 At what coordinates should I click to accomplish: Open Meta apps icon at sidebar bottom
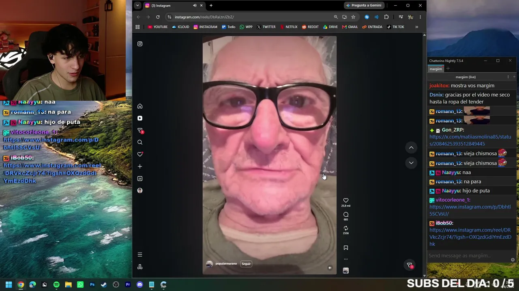pos(140,267)
